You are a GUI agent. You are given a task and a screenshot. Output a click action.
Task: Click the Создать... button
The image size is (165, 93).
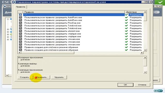tap(25, 77)
